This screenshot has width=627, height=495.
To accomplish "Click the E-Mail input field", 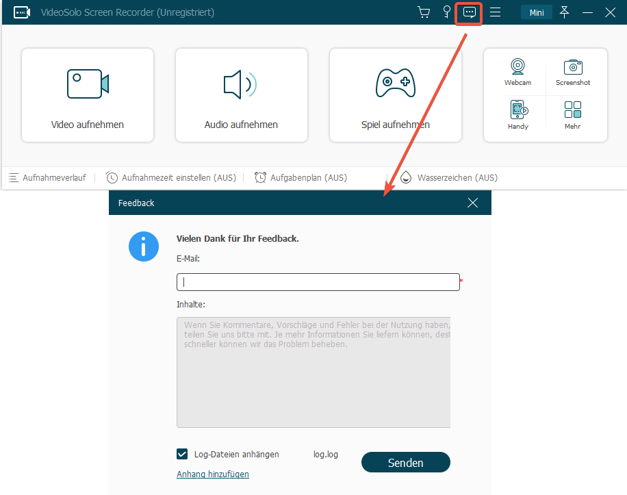I will pos(318,282).
